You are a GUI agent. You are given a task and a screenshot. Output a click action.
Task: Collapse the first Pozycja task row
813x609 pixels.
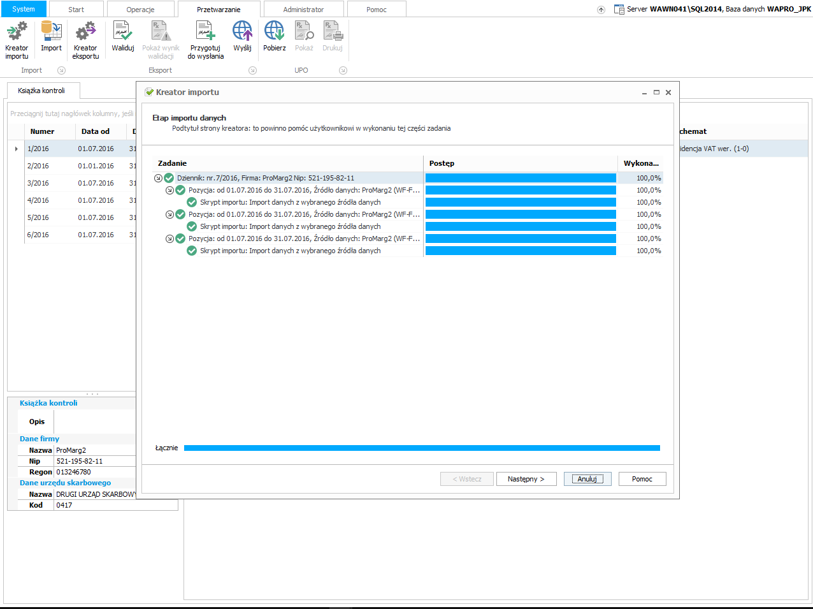(x=169, y=190)
